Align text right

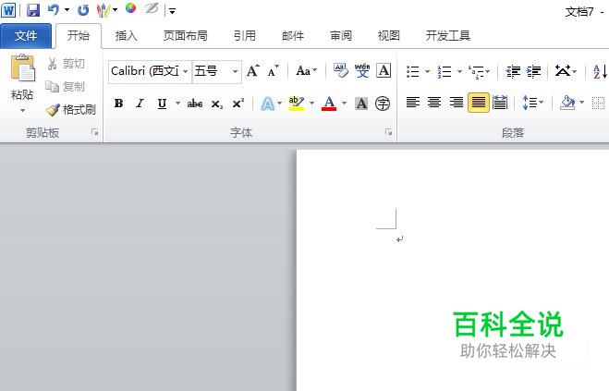click(456, 103)
